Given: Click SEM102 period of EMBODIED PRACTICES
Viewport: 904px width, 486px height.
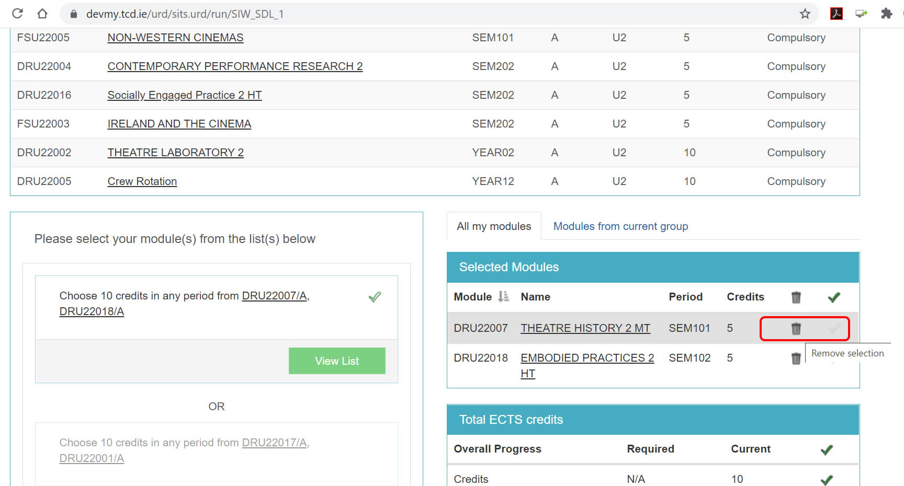Looking at the screenshot, I should pyautogui.click(x=690, y=358).
